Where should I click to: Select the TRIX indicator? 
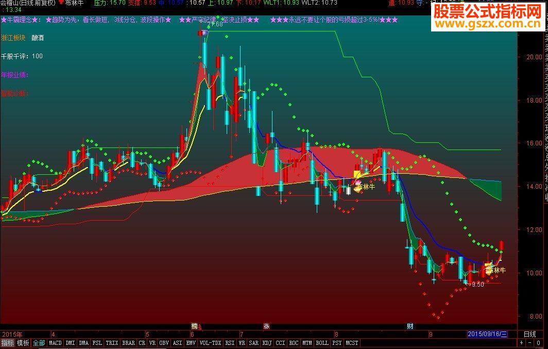(x=112, y=343)
